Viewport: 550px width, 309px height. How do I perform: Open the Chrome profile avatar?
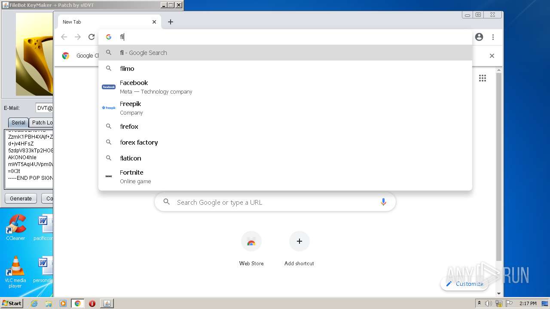point(479,37)
